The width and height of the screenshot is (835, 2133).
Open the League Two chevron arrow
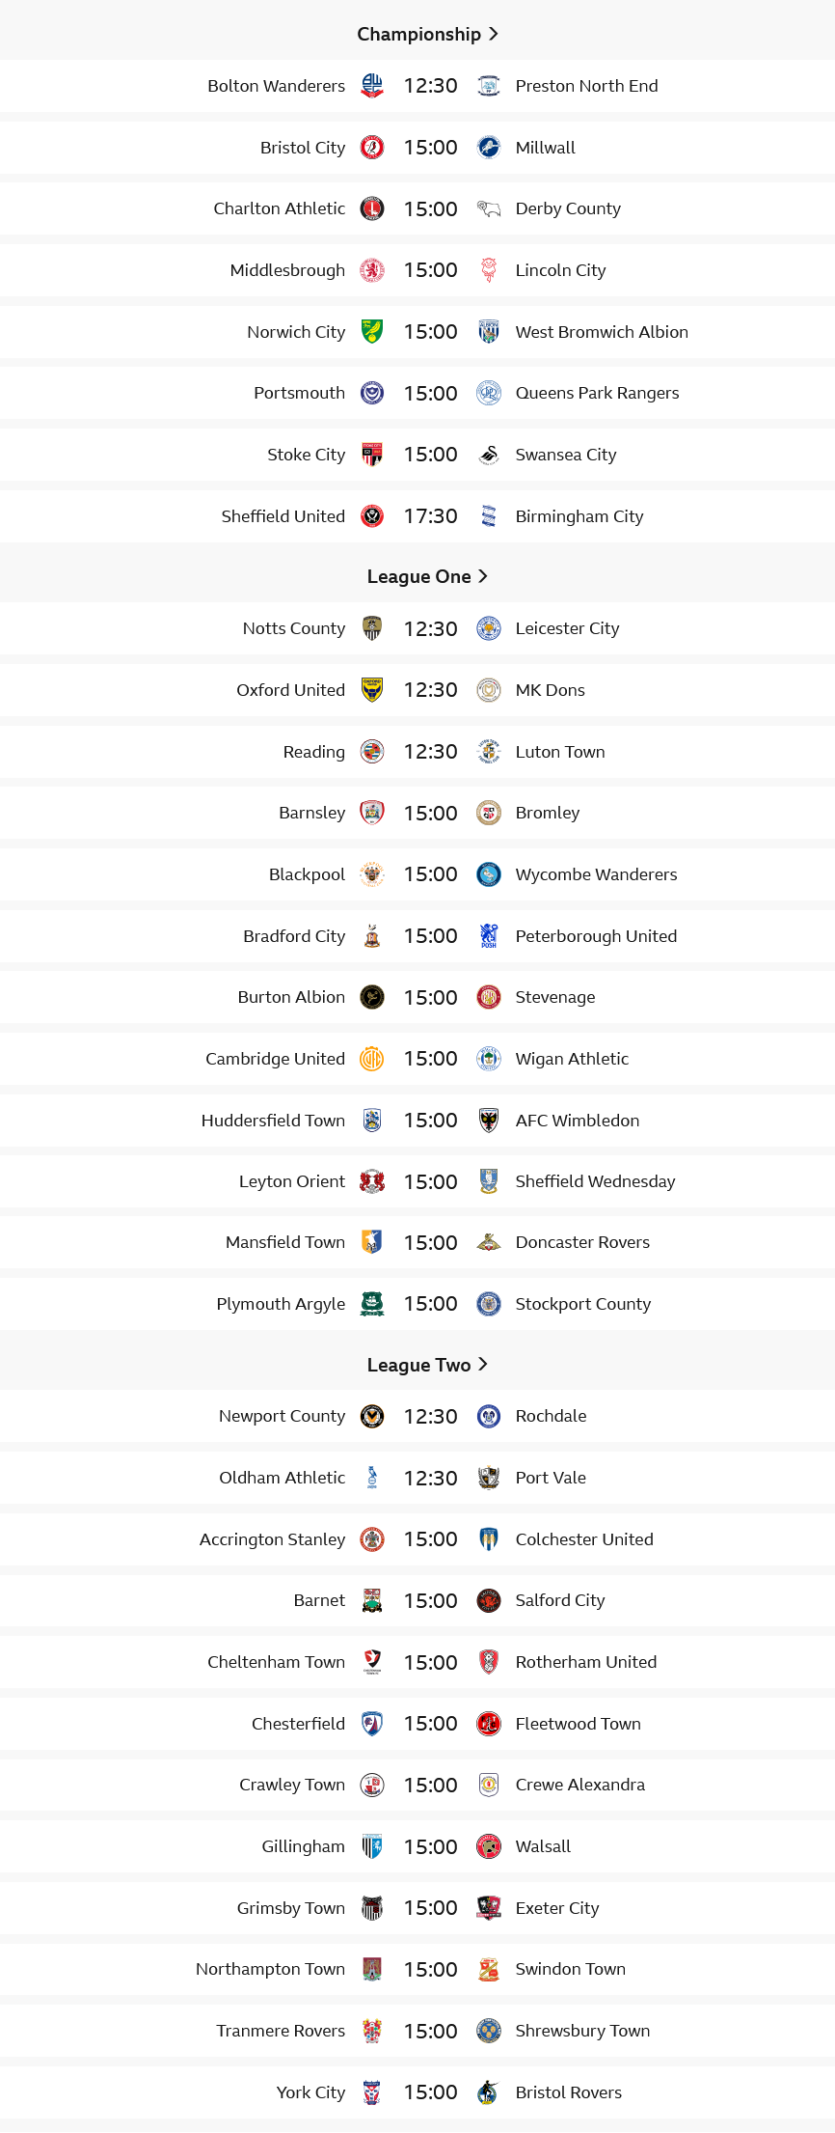pyautogui.click(x=483, y=1365)
